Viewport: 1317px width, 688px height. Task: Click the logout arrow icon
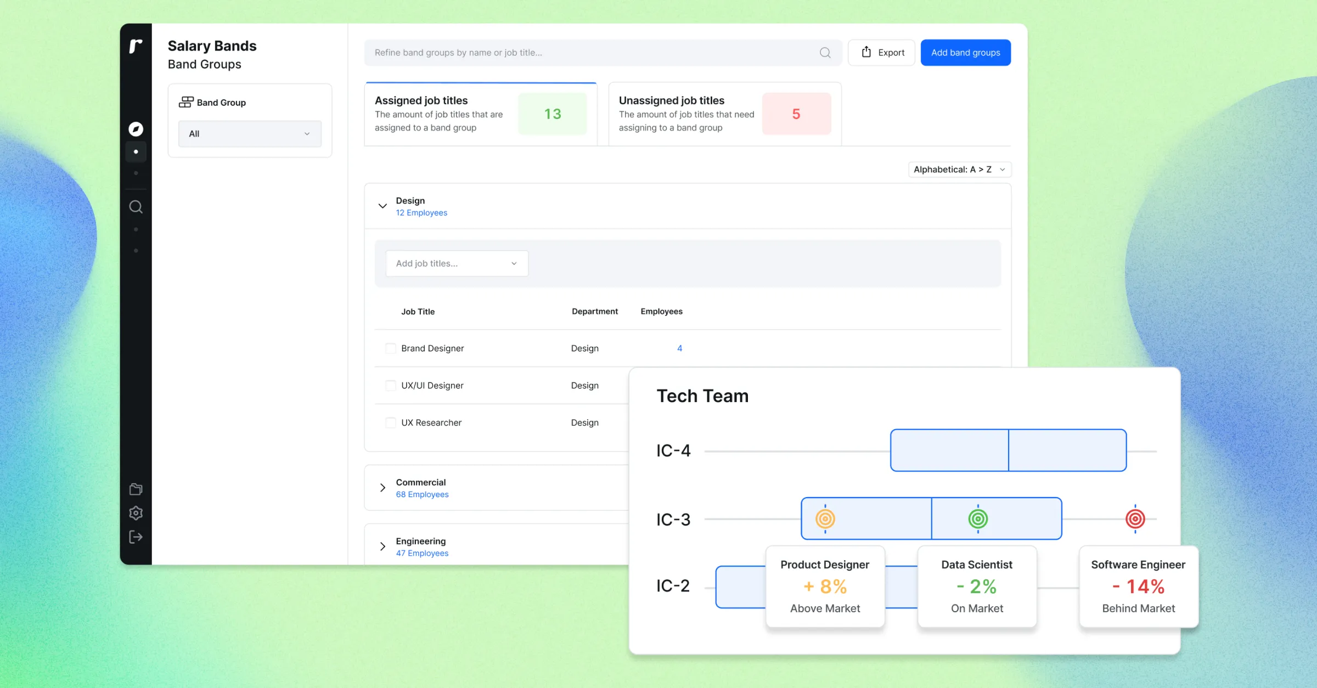pyautogui.click(x=136, y=537)
